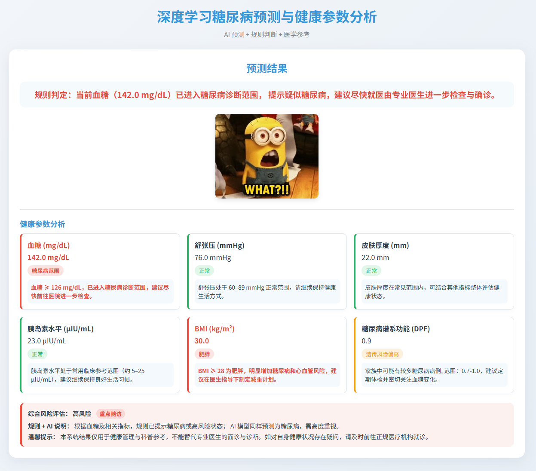Select the 糖尿病谱系功能 (DPF) card title
536x471 pixels.
click(x=395, y=329)
